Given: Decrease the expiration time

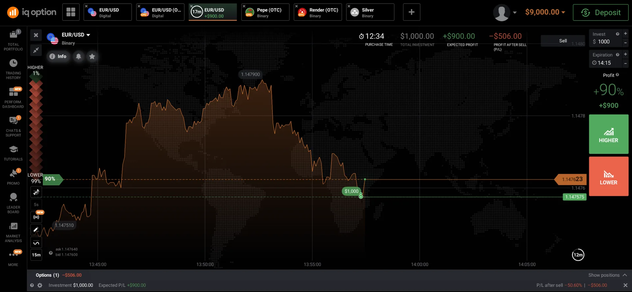Looking at the screenshot, I should click(x=625, y=63).
